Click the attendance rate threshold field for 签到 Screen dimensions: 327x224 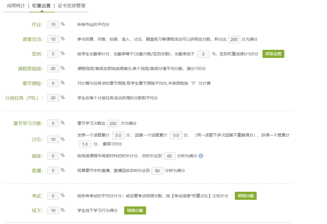203,54
